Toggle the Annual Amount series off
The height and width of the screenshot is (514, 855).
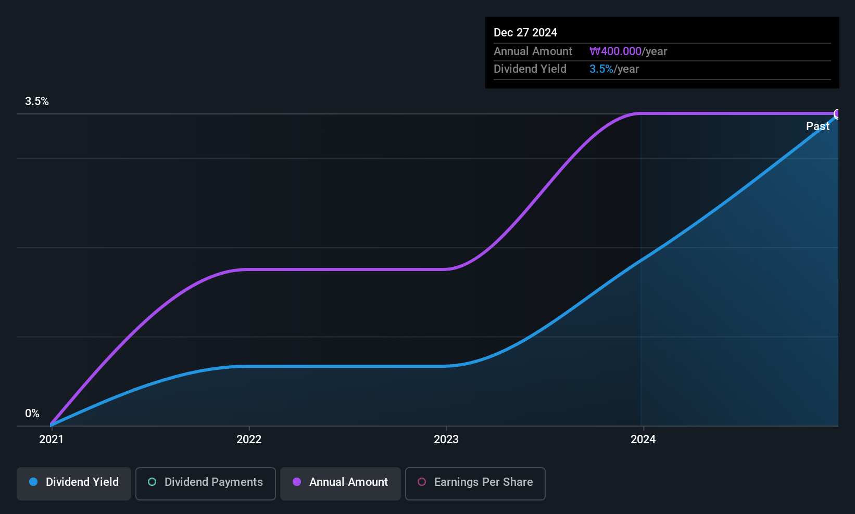coord(340,482)
